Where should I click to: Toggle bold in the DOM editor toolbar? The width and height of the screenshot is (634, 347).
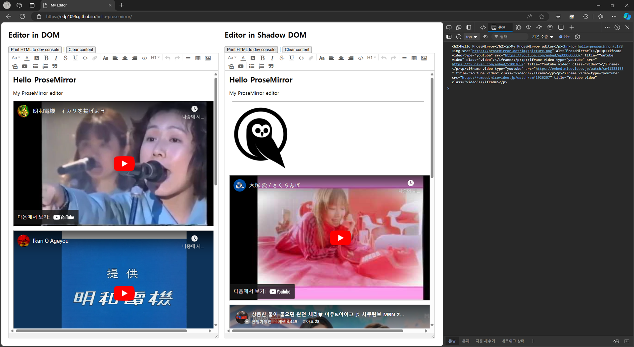click(46, 58)
